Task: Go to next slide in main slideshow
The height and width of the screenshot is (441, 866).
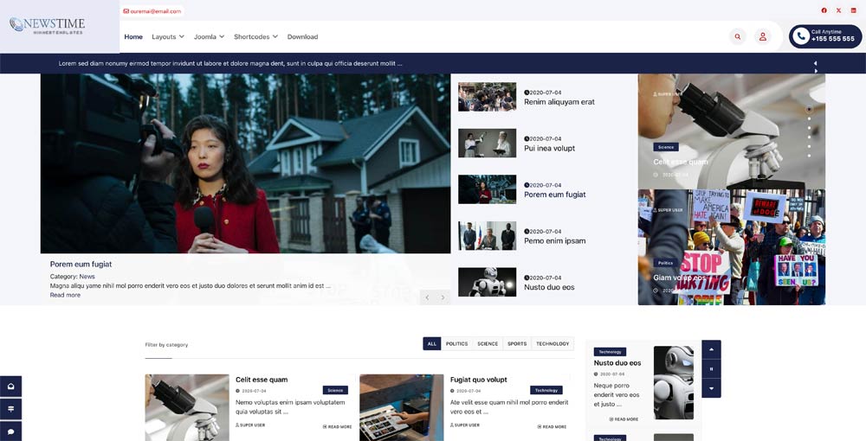Action: (x=443, y=297)
